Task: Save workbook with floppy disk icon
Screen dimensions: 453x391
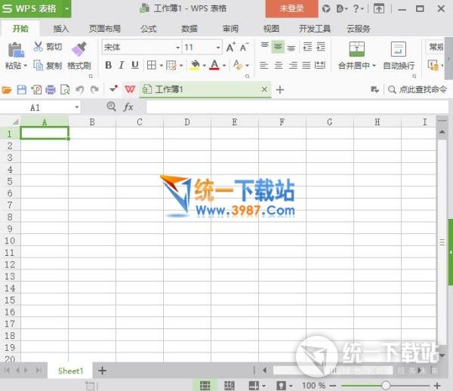Action: coord(22,90)
